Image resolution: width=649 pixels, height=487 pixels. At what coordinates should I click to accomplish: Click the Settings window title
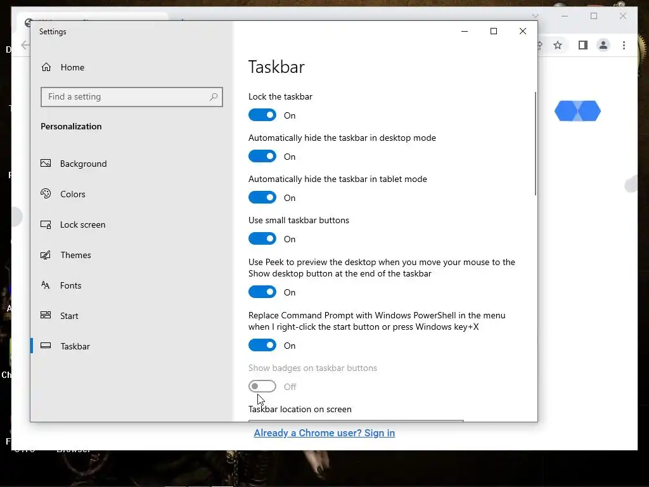coord(53,32)
